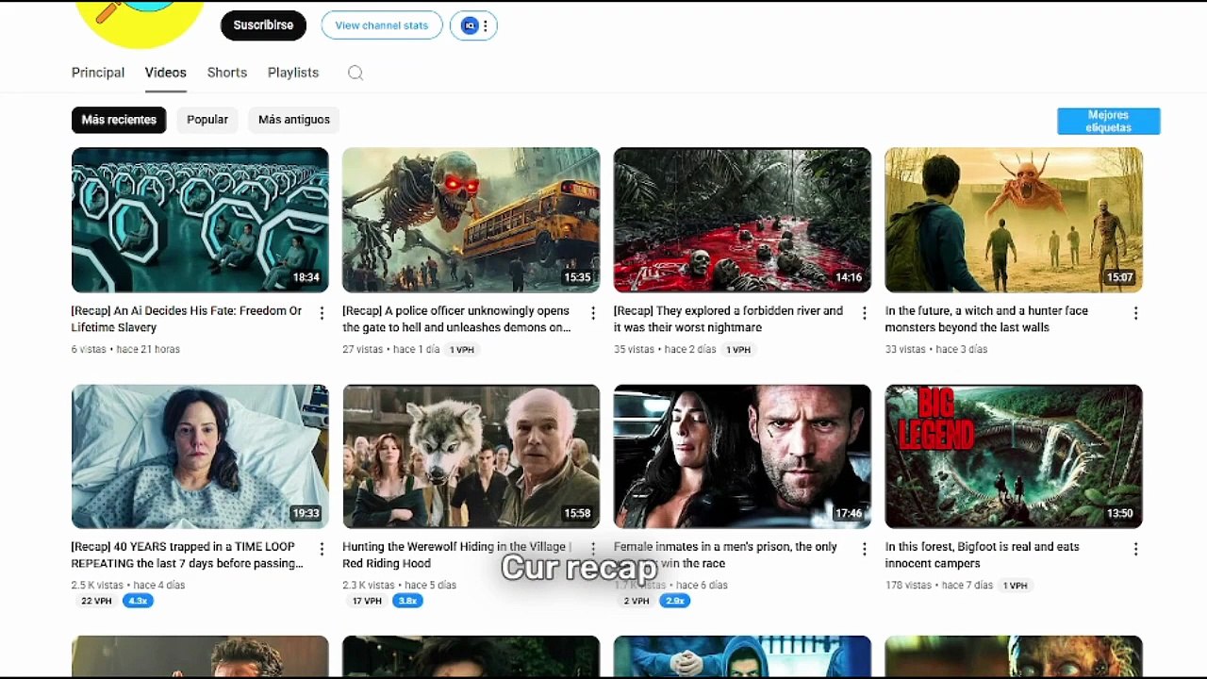Click the "2 VPH" badge
This screenshot has width=1207, height=679.
(x=637, y=601)
